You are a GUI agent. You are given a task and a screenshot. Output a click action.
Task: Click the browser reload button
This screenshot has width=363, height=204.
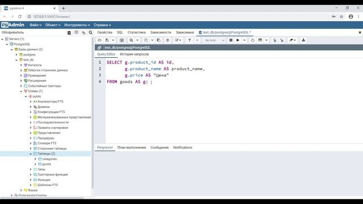[x=20, y=16]
